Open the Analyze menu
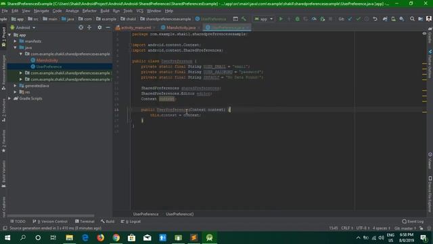Image resolution: width=433 pixels, height=244 pixels. click(x=72, y=11)
